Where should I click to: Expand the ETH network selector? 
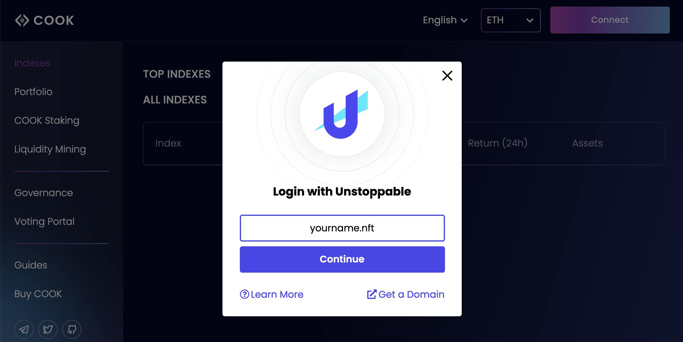tap(510, 20)
